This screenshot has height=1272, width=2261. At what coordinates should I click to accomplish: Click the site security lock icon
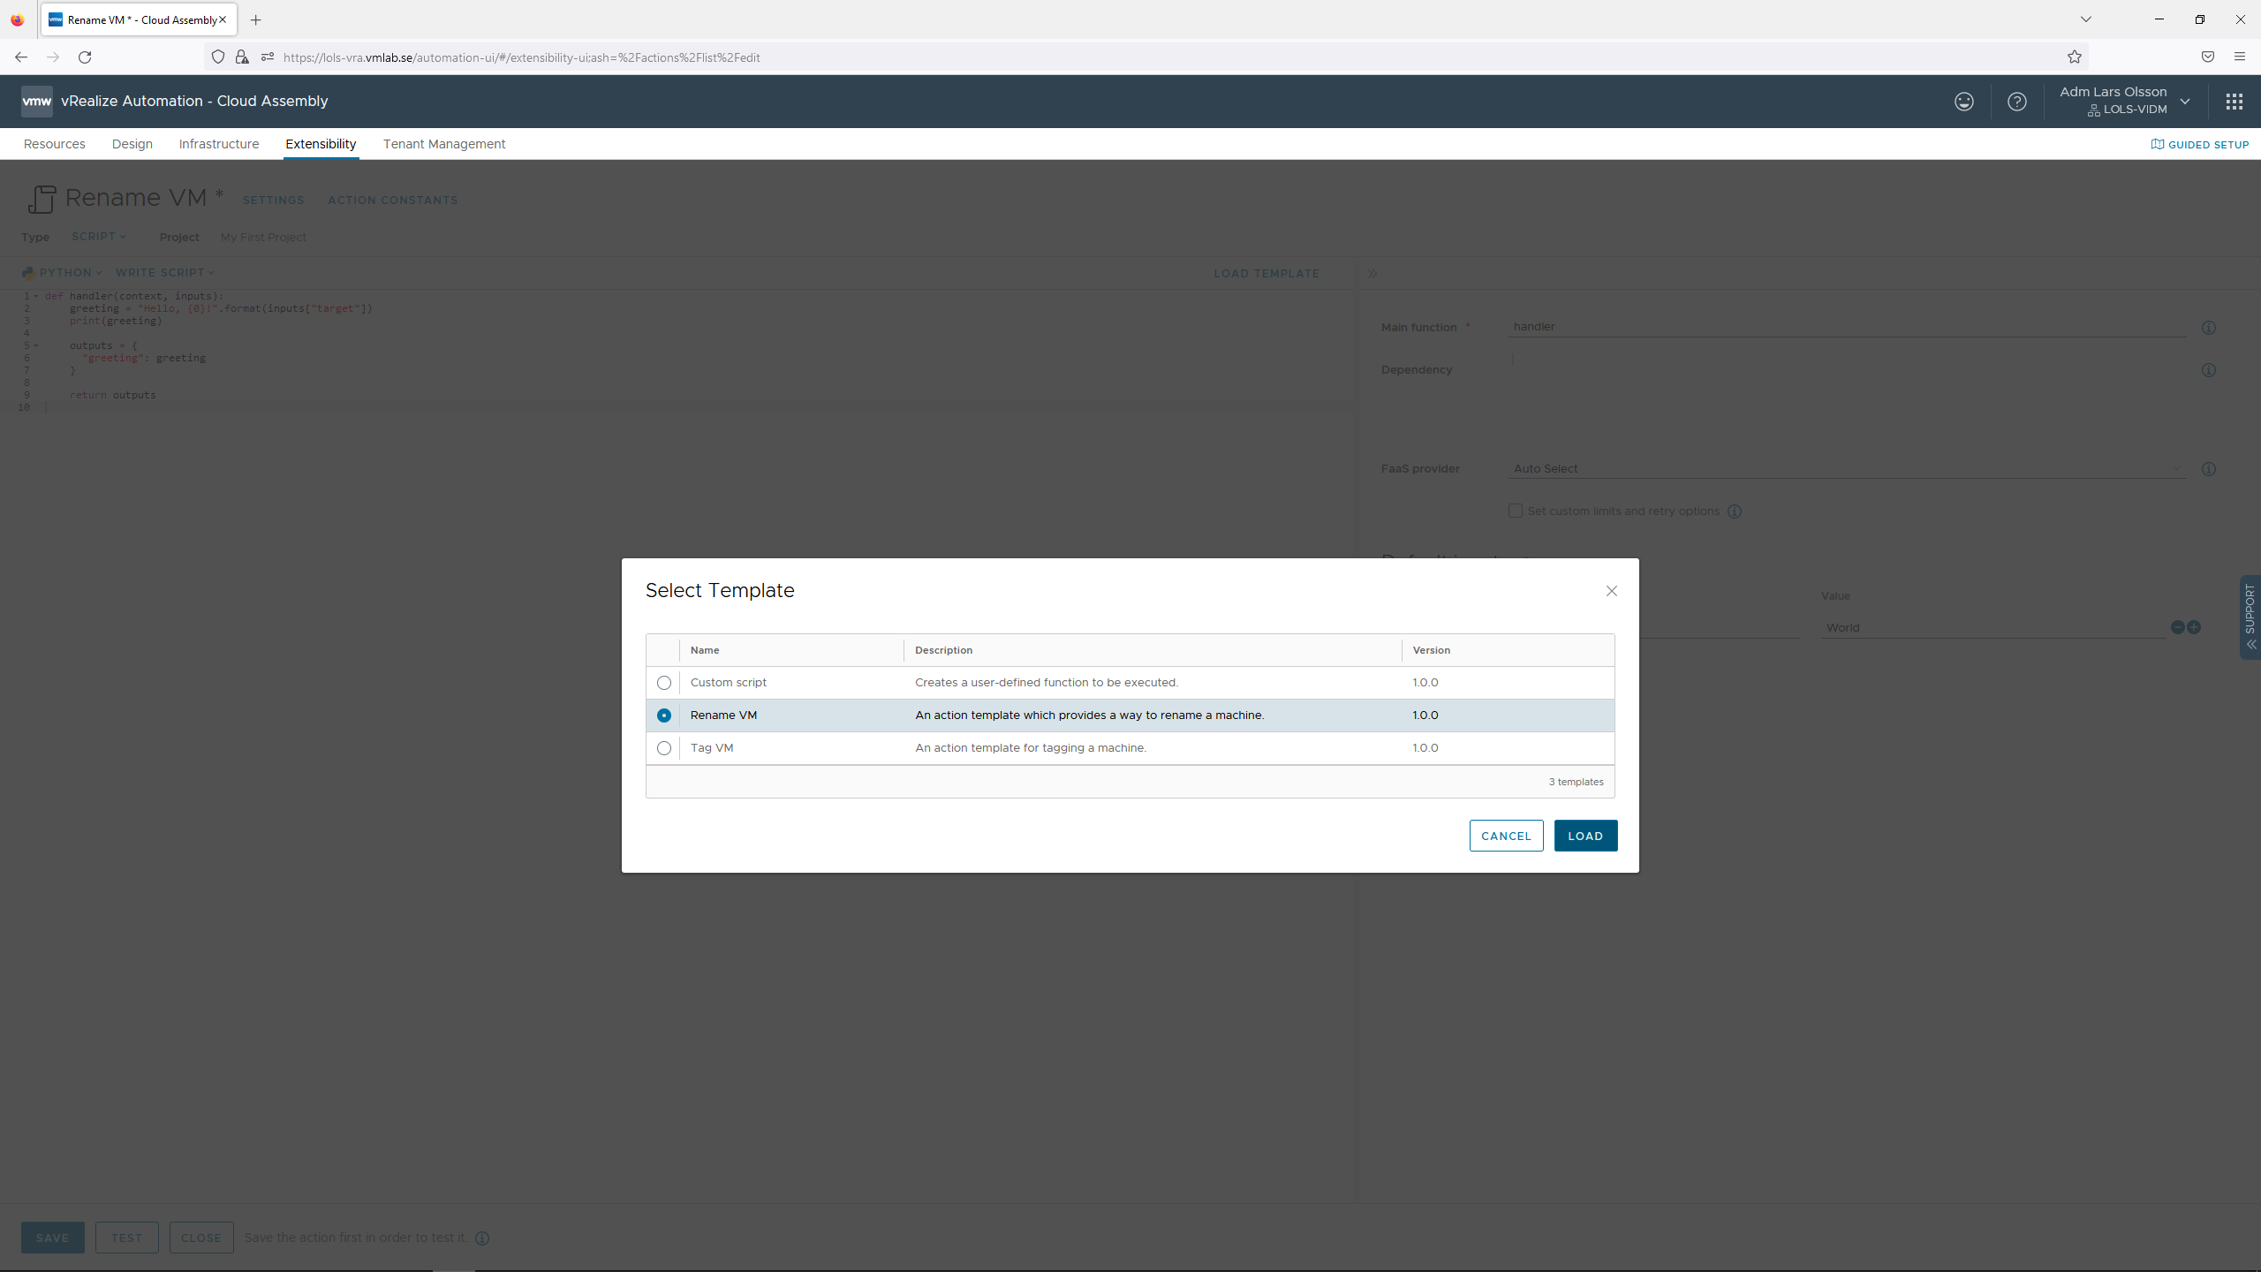click(x=242, y=57)
